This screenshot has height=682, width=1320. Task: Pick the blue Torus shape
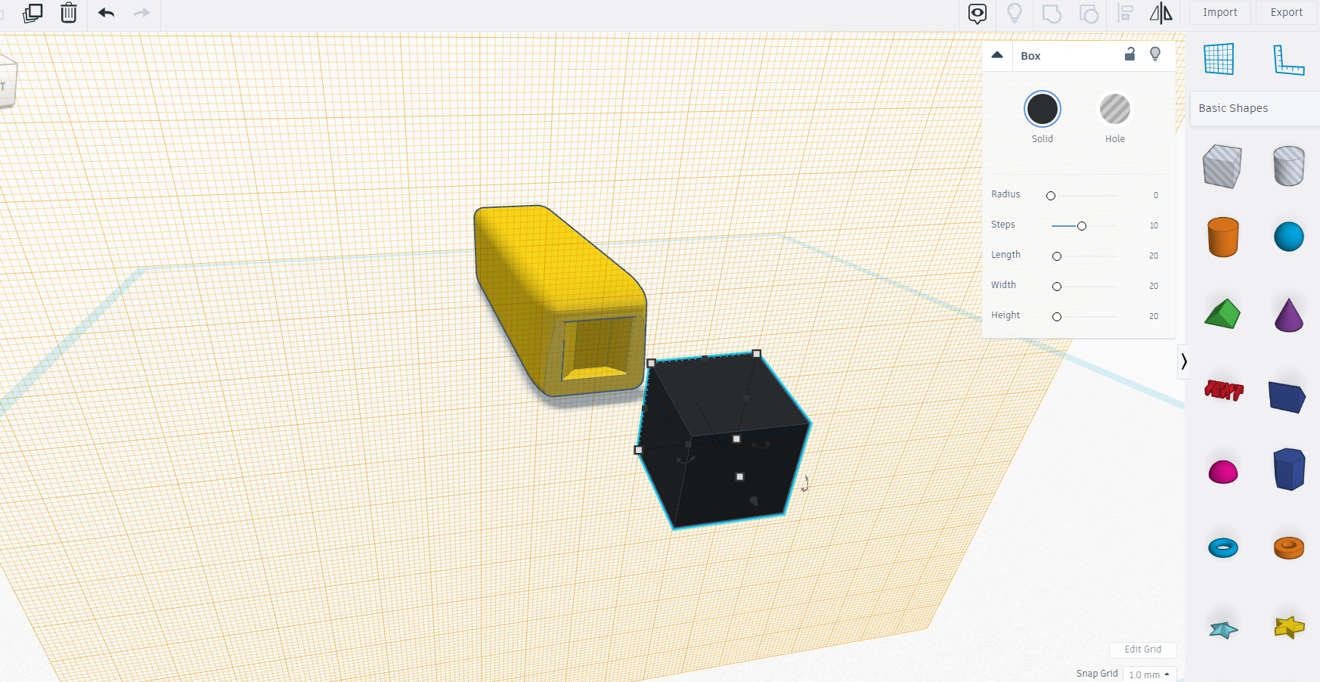tap(1223, 547)
